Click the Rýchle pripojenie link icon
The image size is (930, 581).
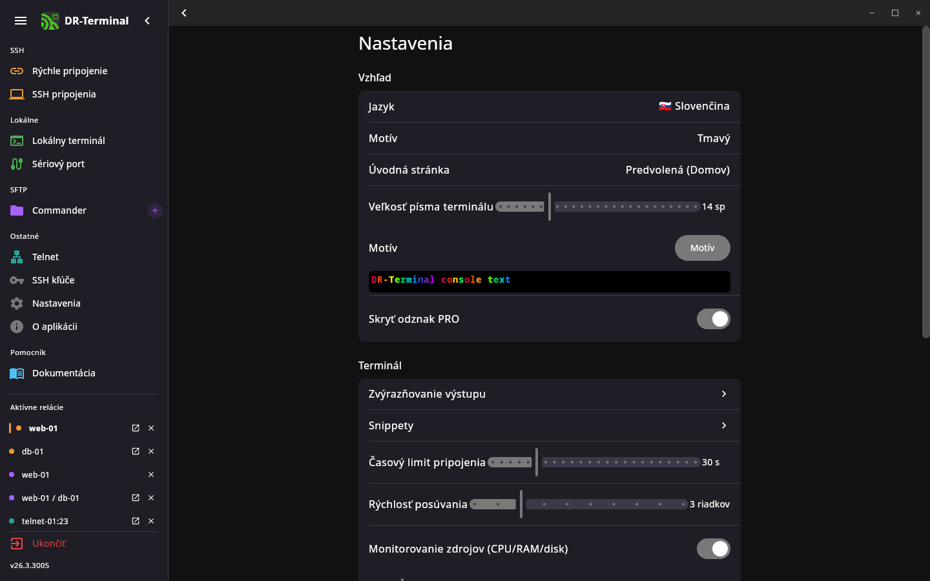(17, 71)
